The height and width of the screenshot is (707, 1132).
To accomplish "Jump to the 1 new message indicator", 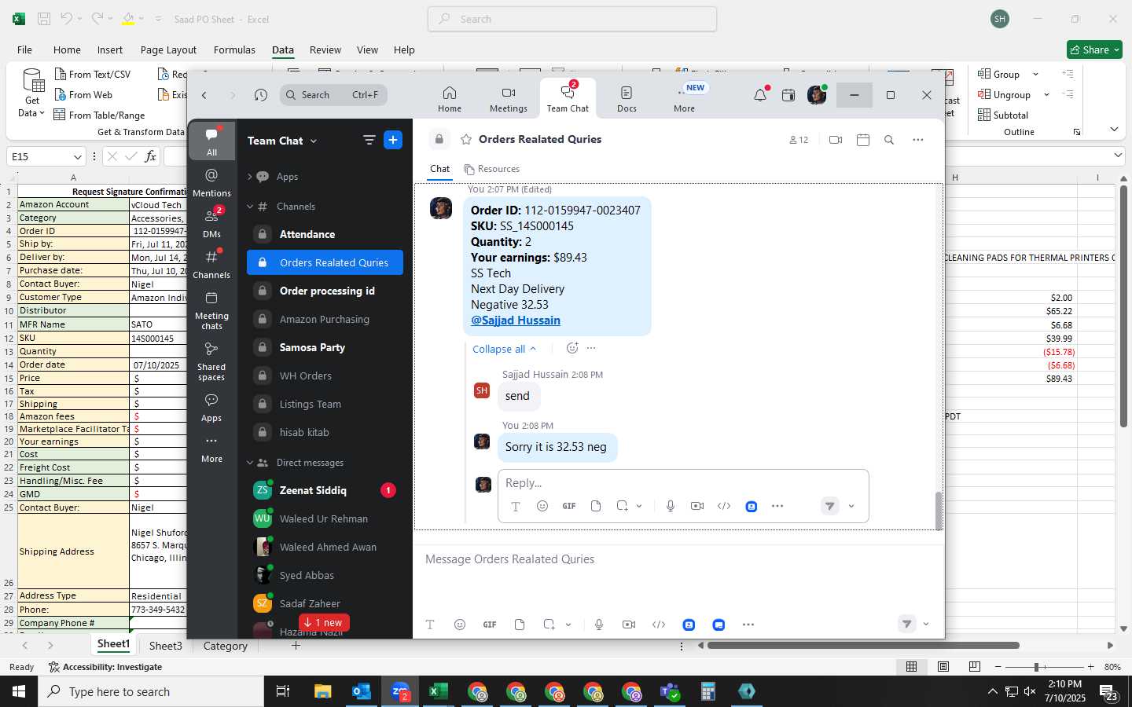I will pos(322,622).
